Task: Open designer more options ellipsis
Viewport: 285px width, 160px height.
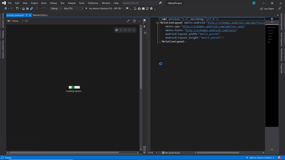Action: [139, 21]
